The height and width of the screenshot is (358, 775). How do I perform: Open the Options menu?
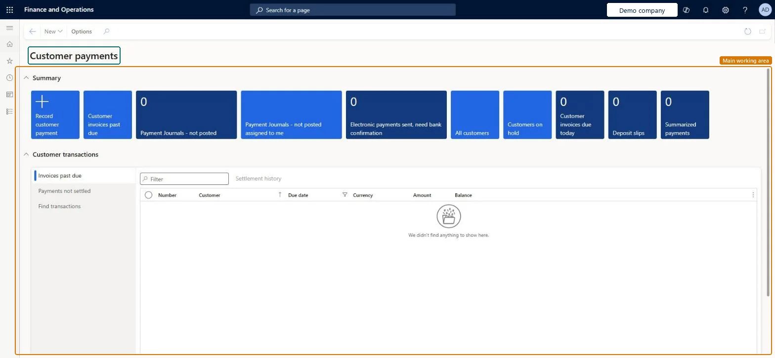coord(82,32)
